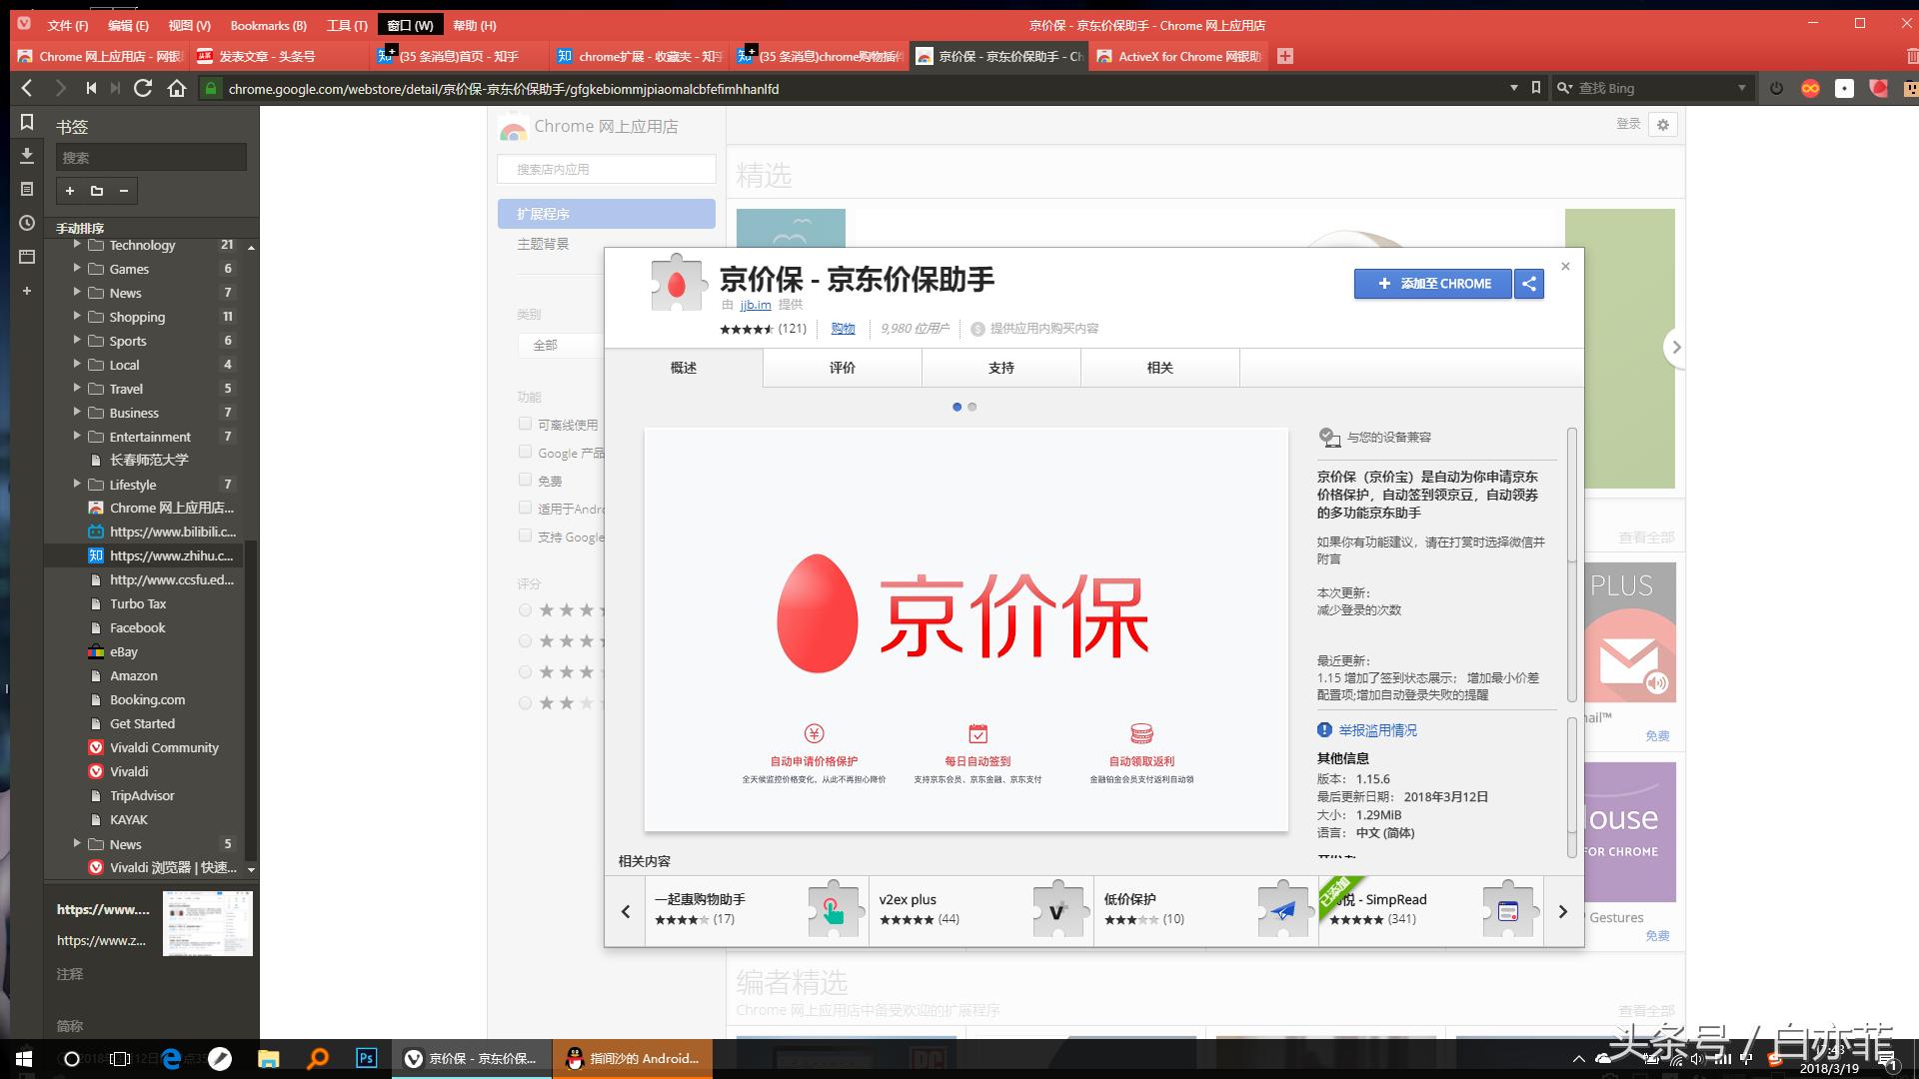Open the web store settings gear
The image size is (1919, 1079).
coord(1662,124)
